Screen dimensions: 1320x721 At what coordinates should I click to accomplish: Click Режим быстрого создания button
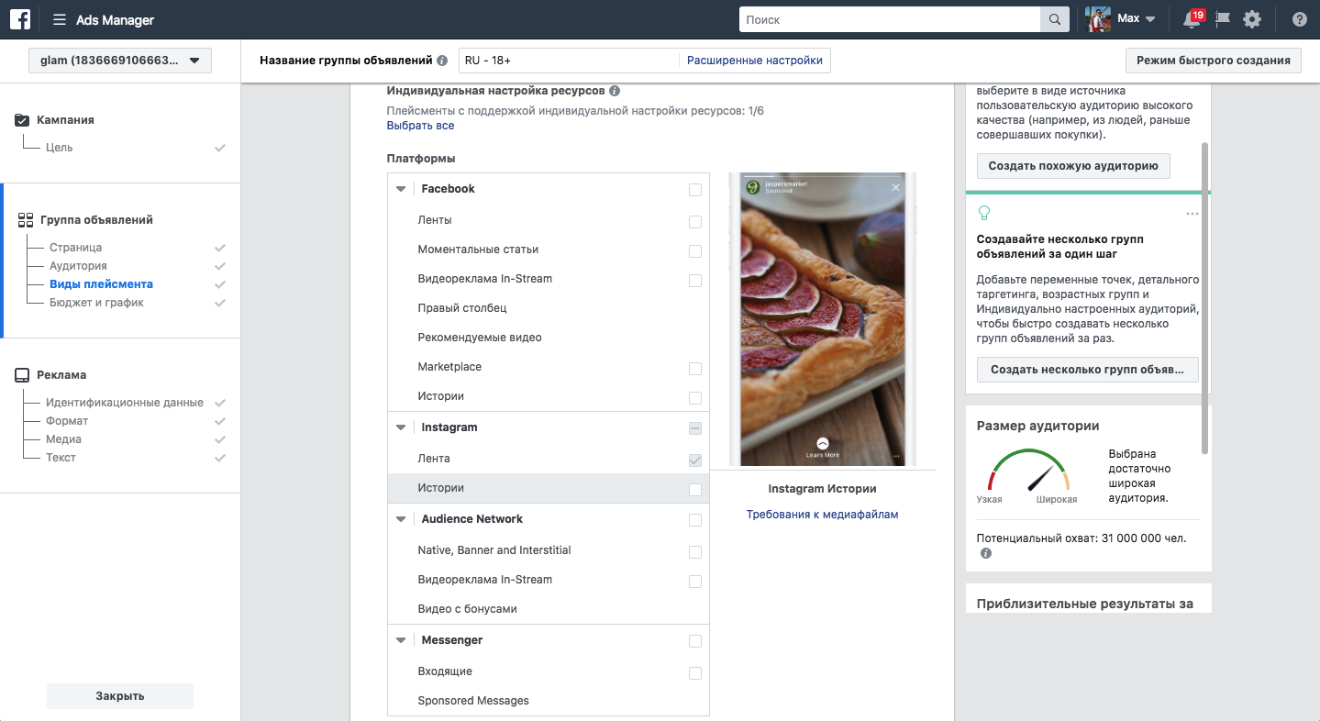(x=1213, y=61)
